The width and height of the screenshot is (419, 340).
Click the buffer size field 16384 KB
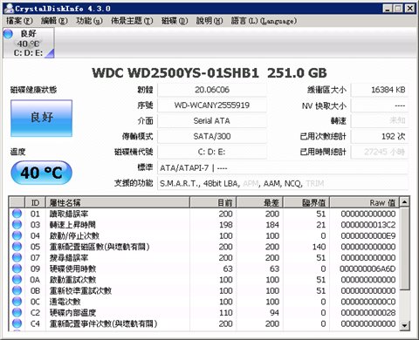coord(380,90)
